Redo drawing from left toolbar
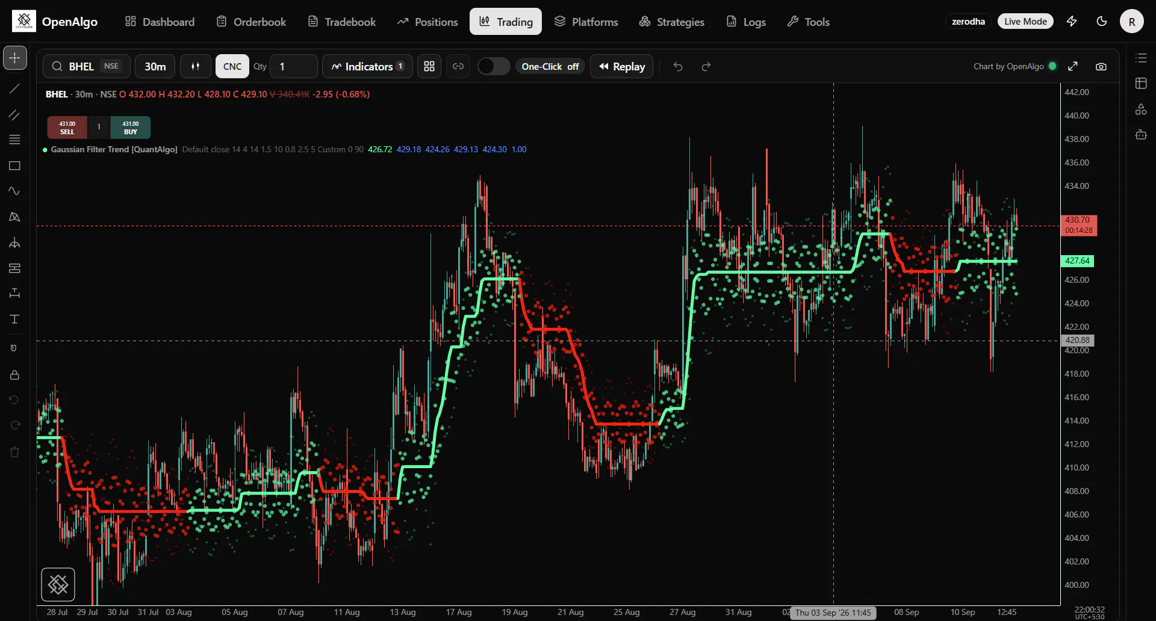The height and width of the screenshot is (621, 1156). pos(15,425)
